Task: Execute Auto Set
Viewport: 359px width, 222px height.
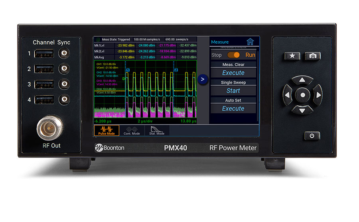Action: coord(233,108)
